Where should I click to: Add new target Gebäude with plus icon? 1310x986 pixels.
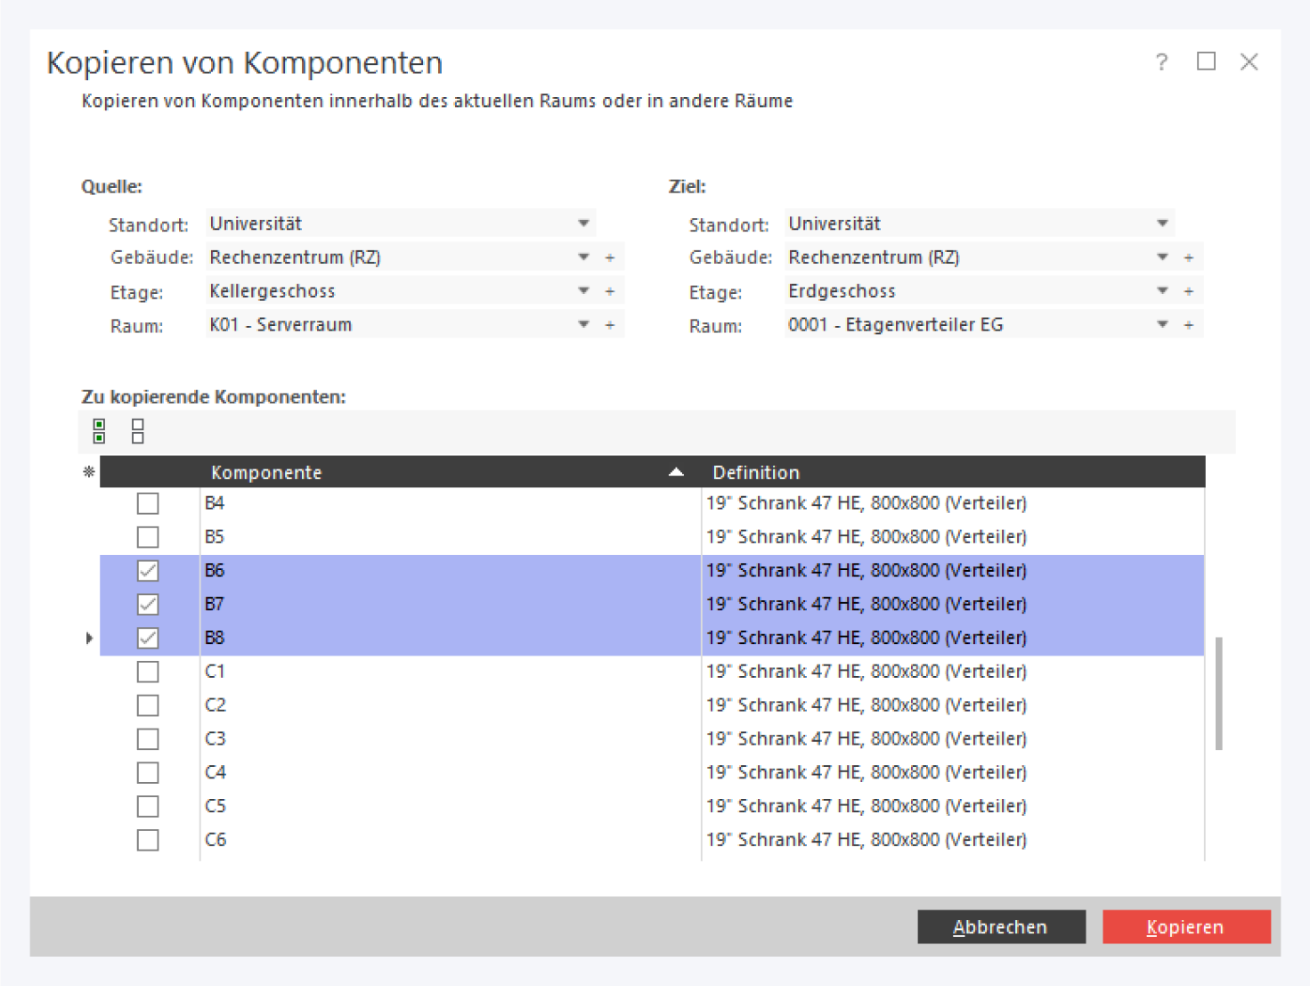(x=1189, y=257)
